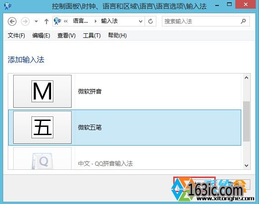
Task: Refresh the current page
Action: [150, 21]
